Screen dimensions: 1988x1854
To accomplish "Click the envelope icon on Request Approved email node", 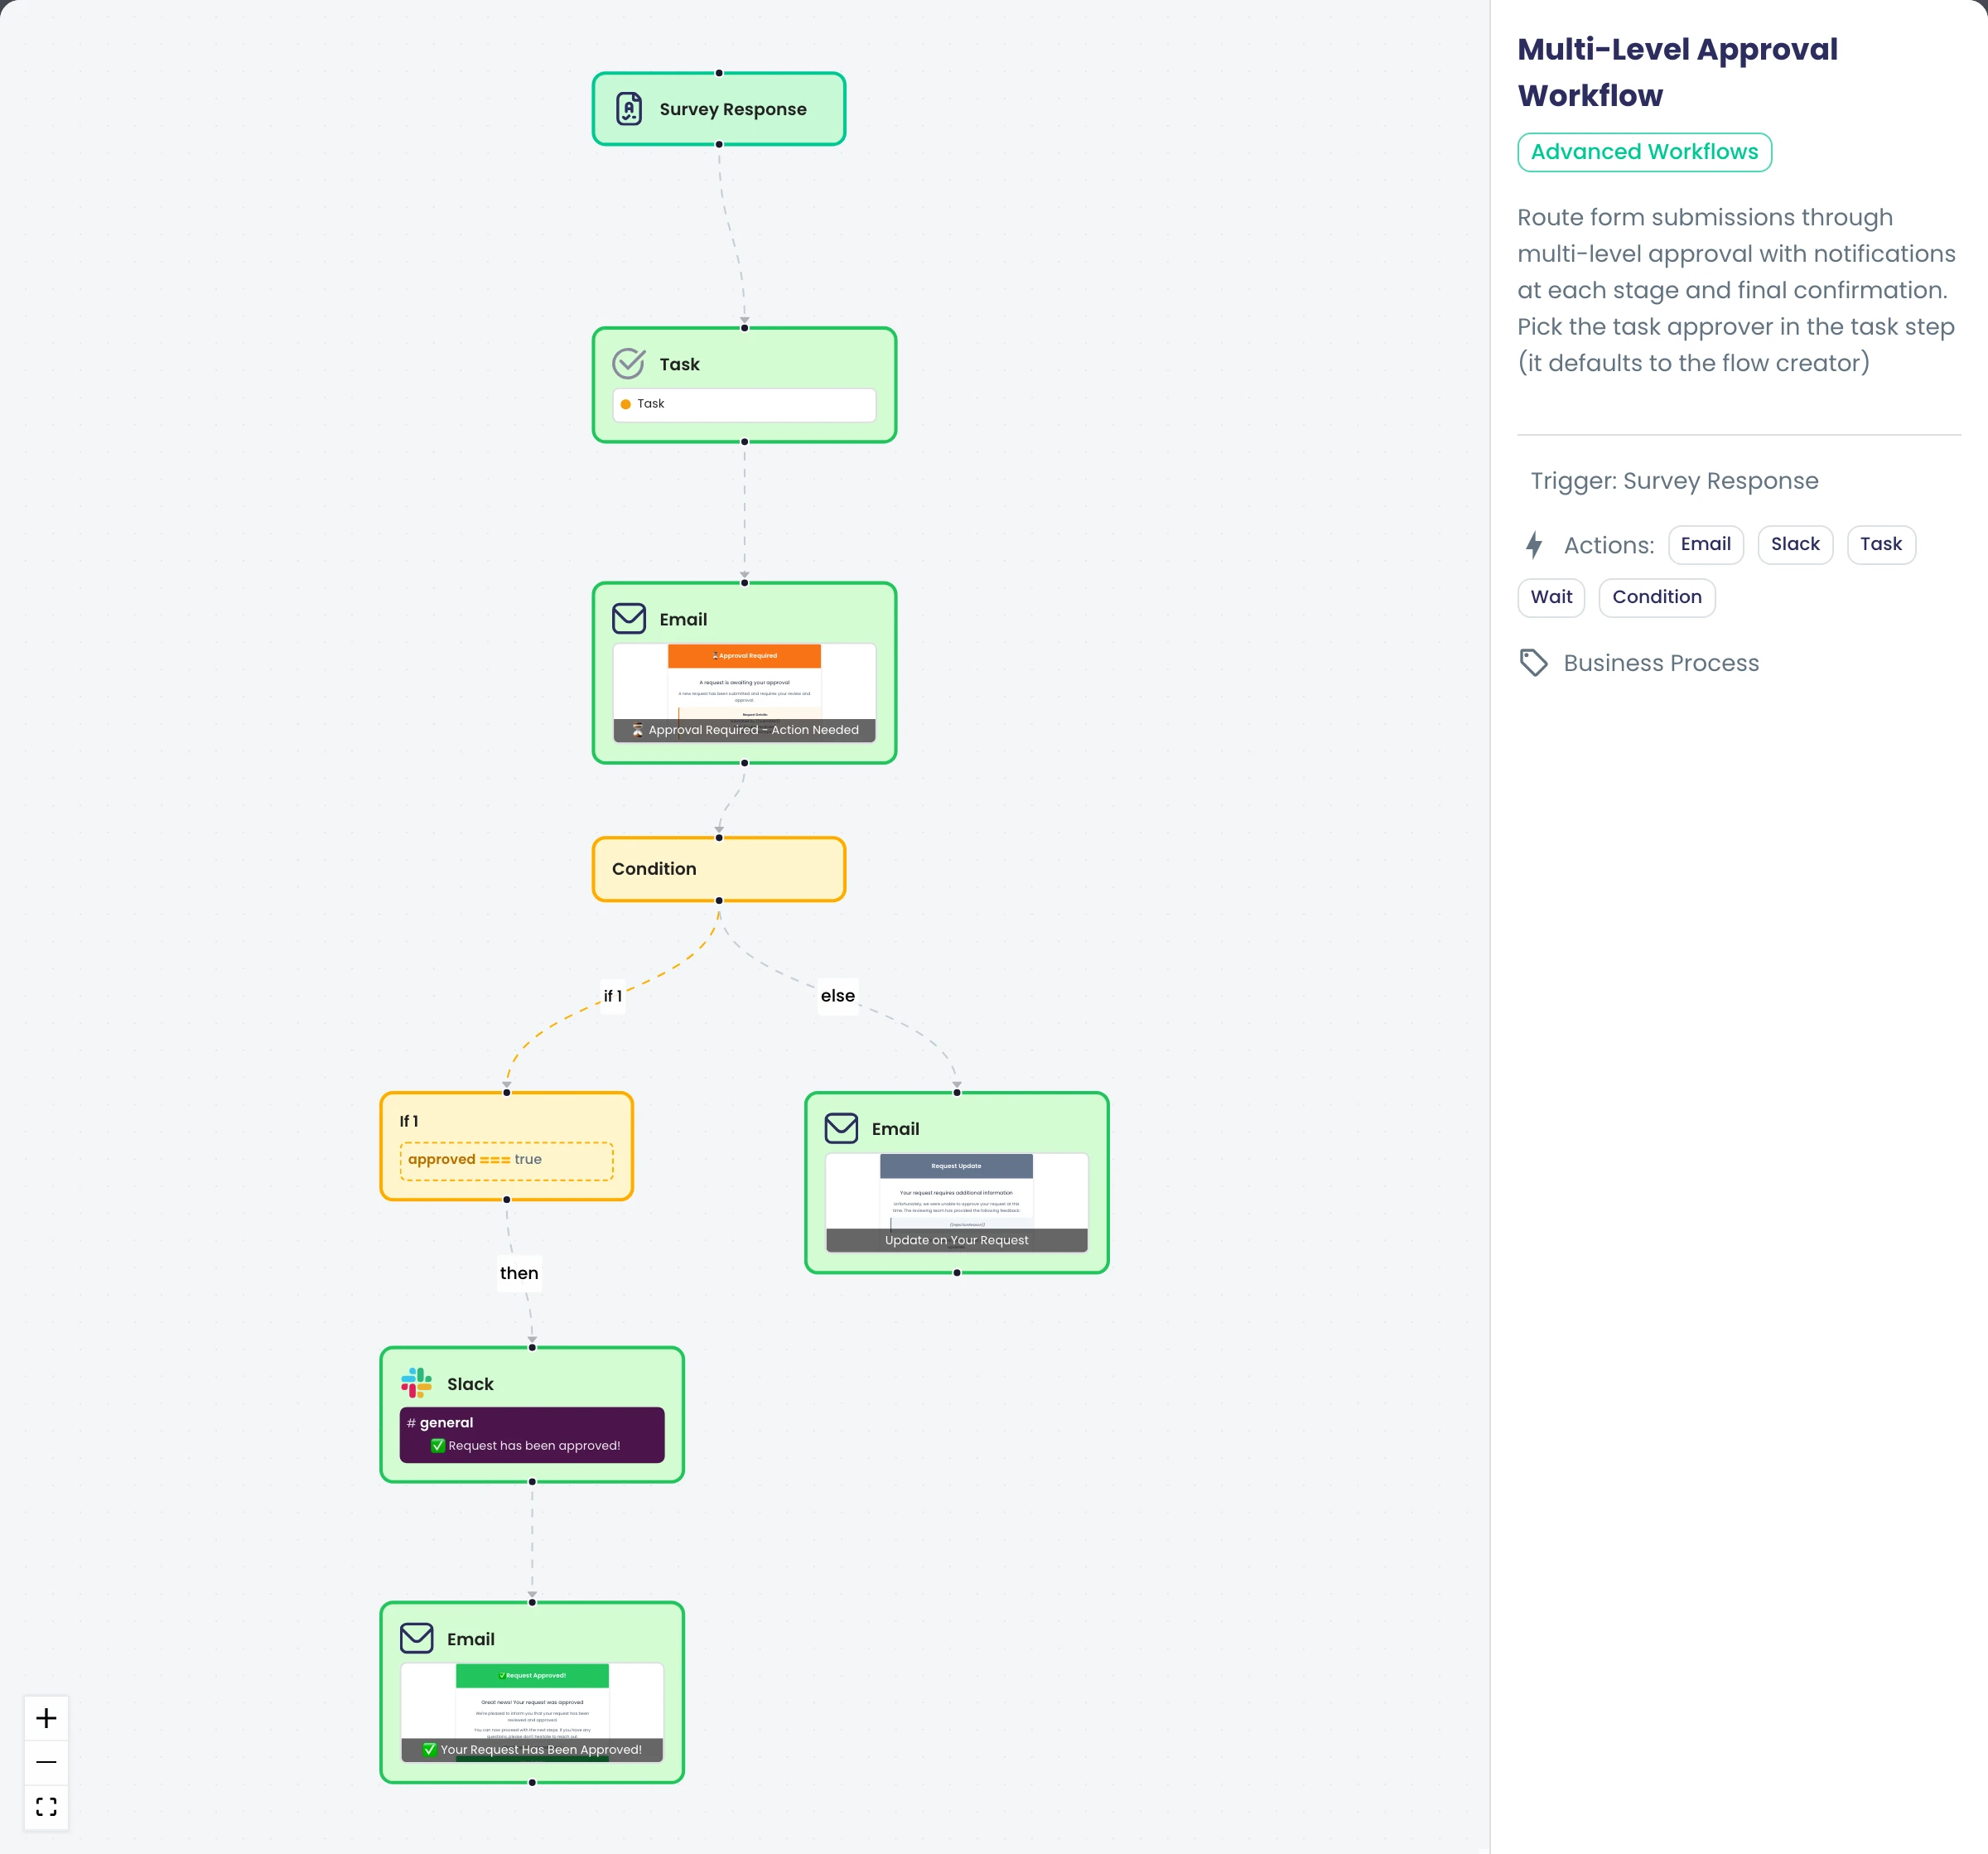I will click(416, 1638).
